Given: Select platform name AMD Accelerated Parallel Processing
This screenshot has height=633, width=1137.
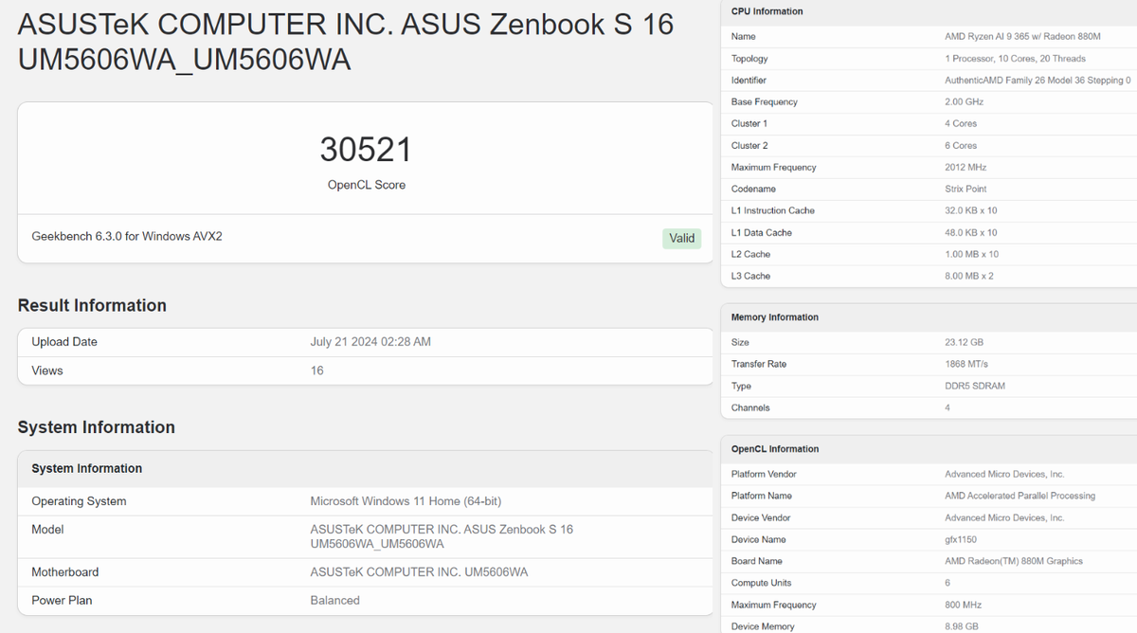Looking at the screenshot, I should click(x=1020, y=496).
